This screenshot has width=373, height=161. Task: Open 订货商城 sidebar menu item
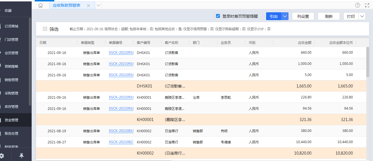[11, 26]
